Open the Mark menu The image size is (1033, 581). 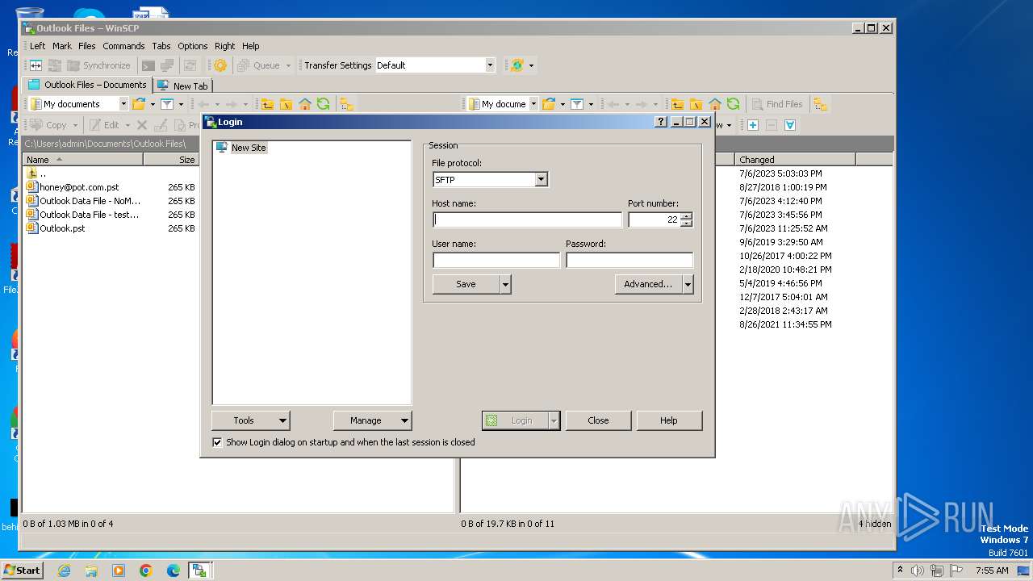coord(62,46)
